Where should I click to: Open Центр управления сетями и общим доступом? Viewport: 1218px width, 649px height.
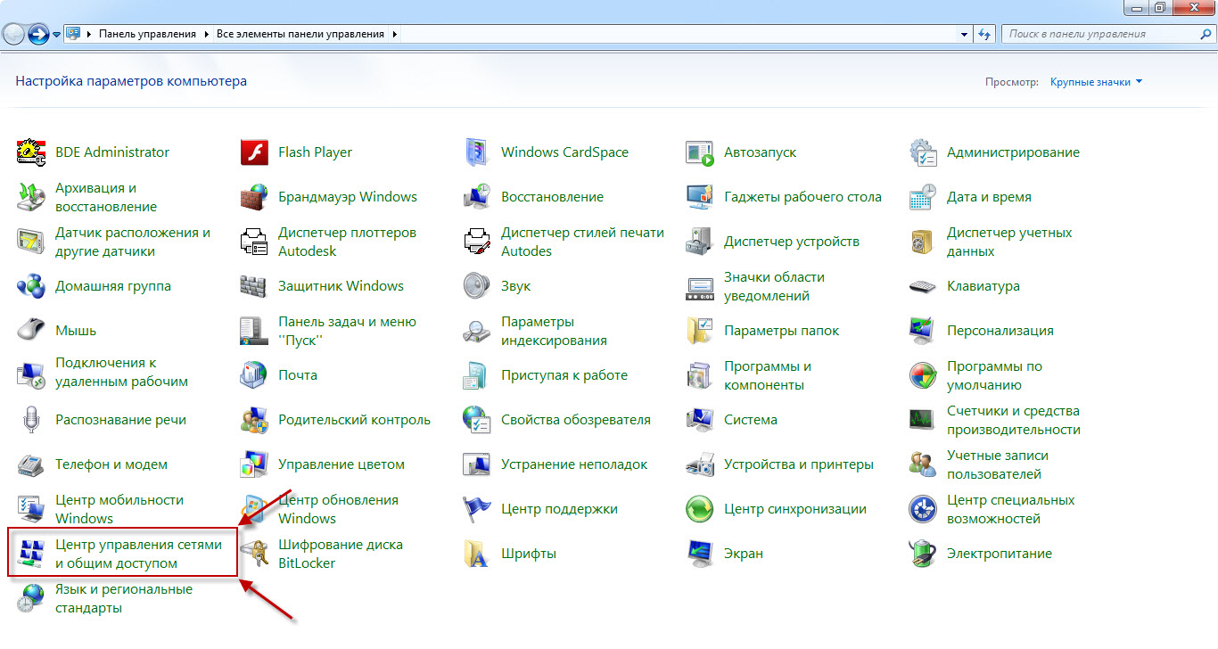138,554
